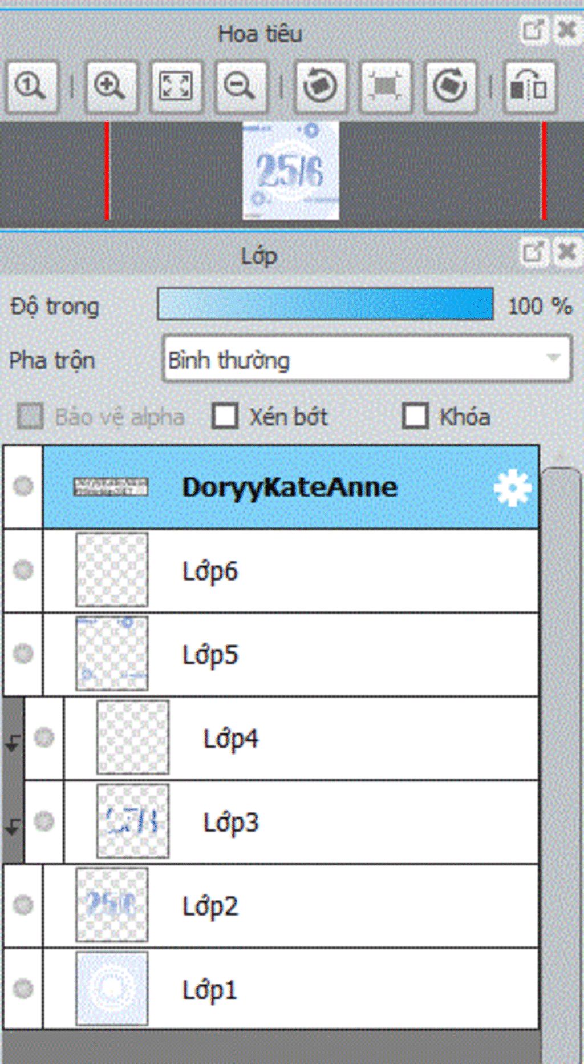Click the reset zoom to 100% icon
Image resolution: width=584 pixels, height=1064 pixels.
(31, 87)
